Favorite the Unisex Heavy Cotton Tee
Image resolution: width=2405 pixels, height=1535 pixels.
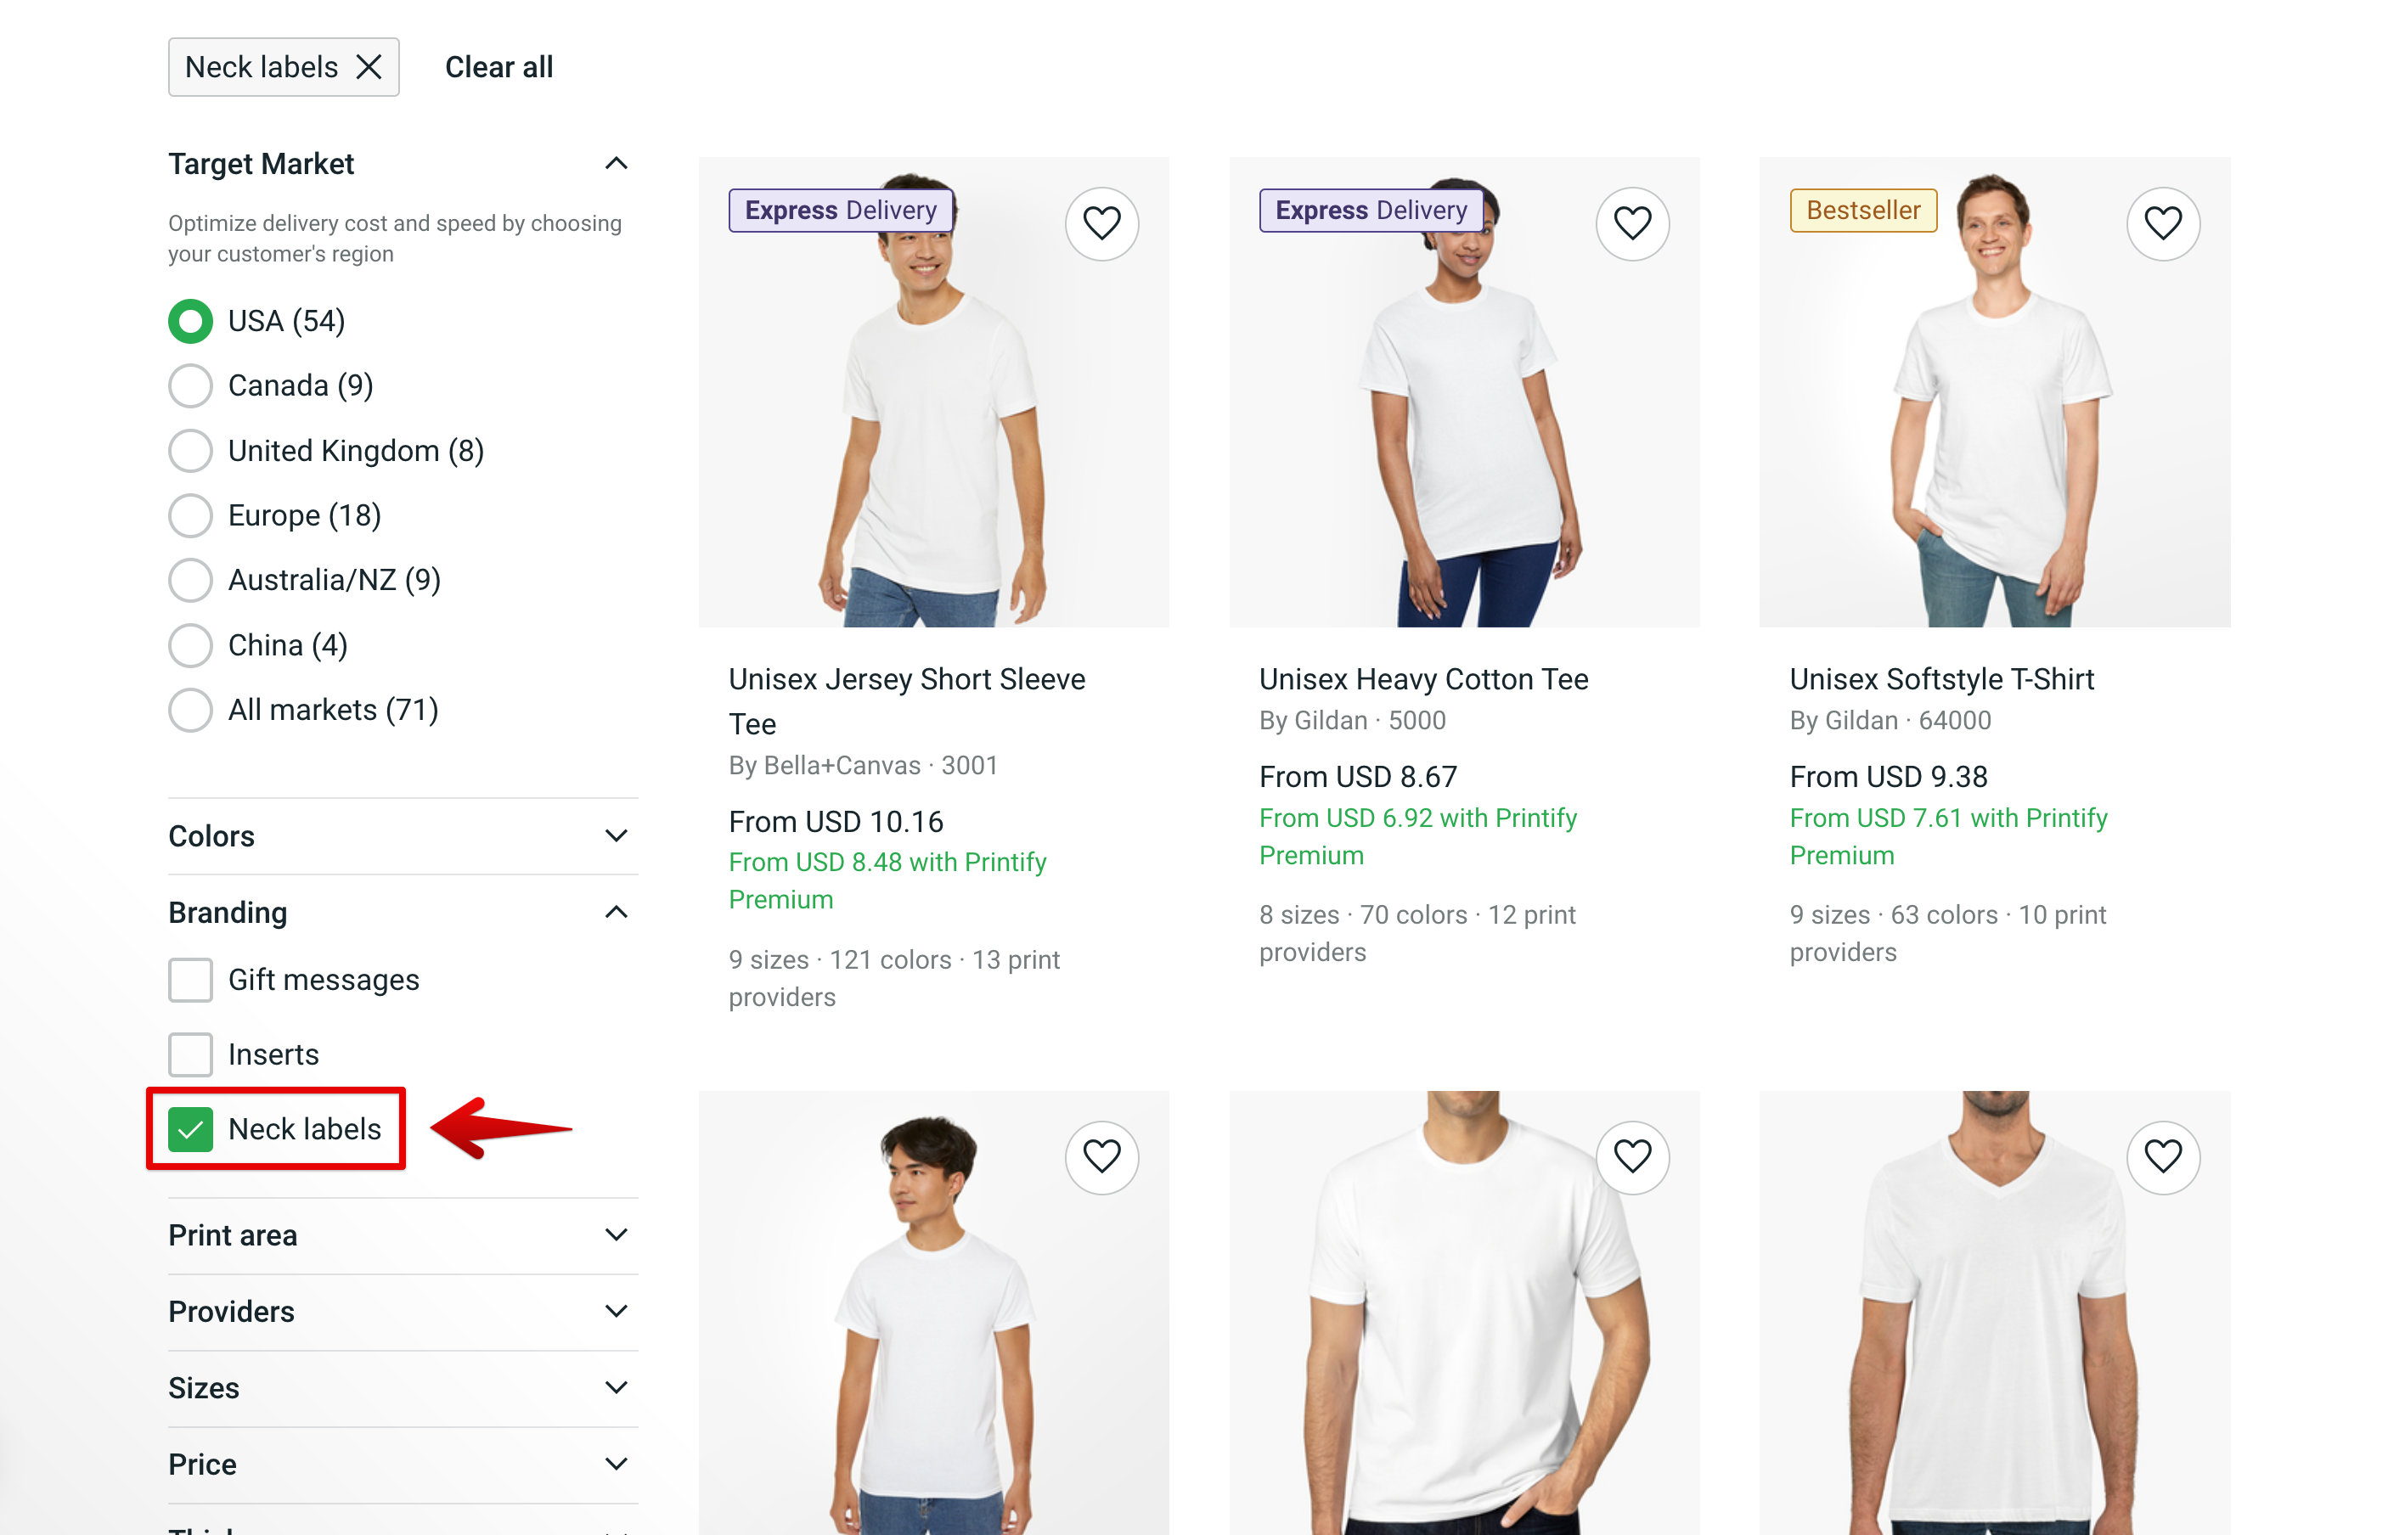pos(1632,222)
